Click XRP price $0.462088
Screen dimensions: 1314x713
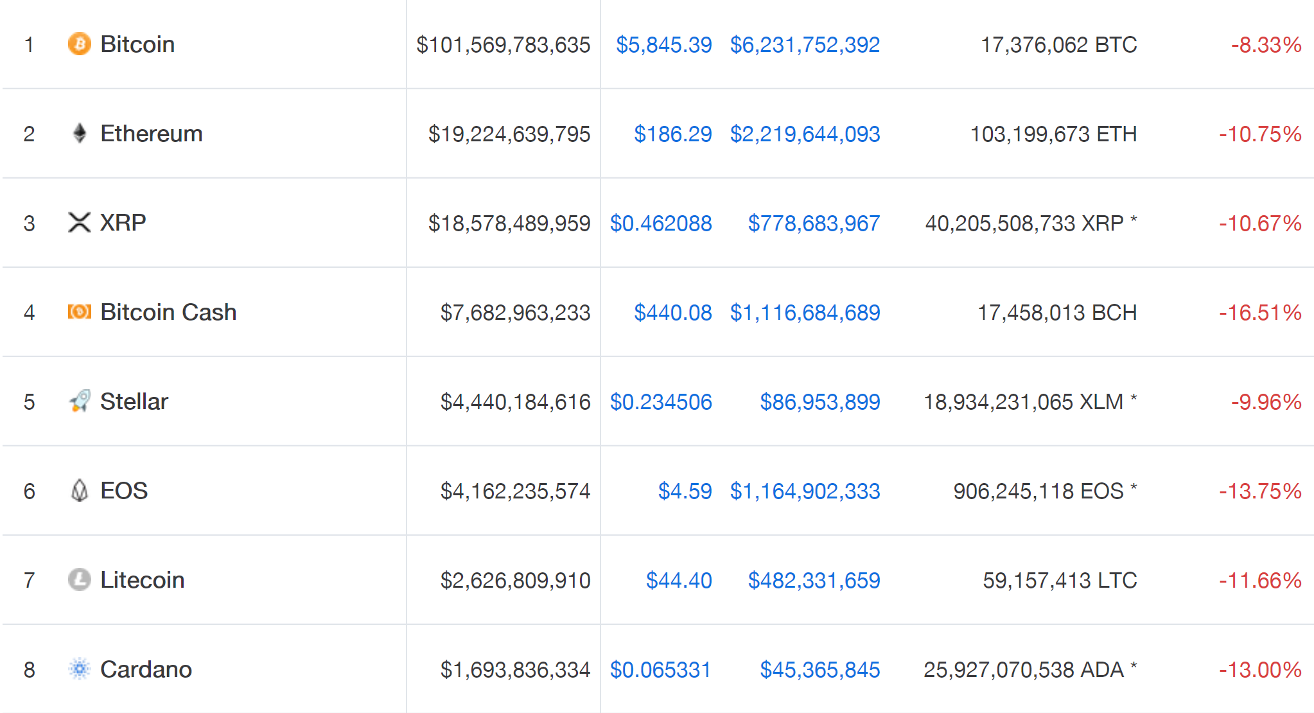(x=661, y=223)
